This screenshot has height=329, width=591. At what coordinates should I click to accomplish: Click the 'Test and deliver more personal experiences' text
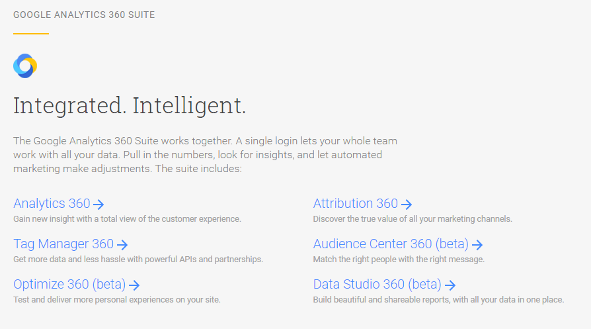pos(117,300)
